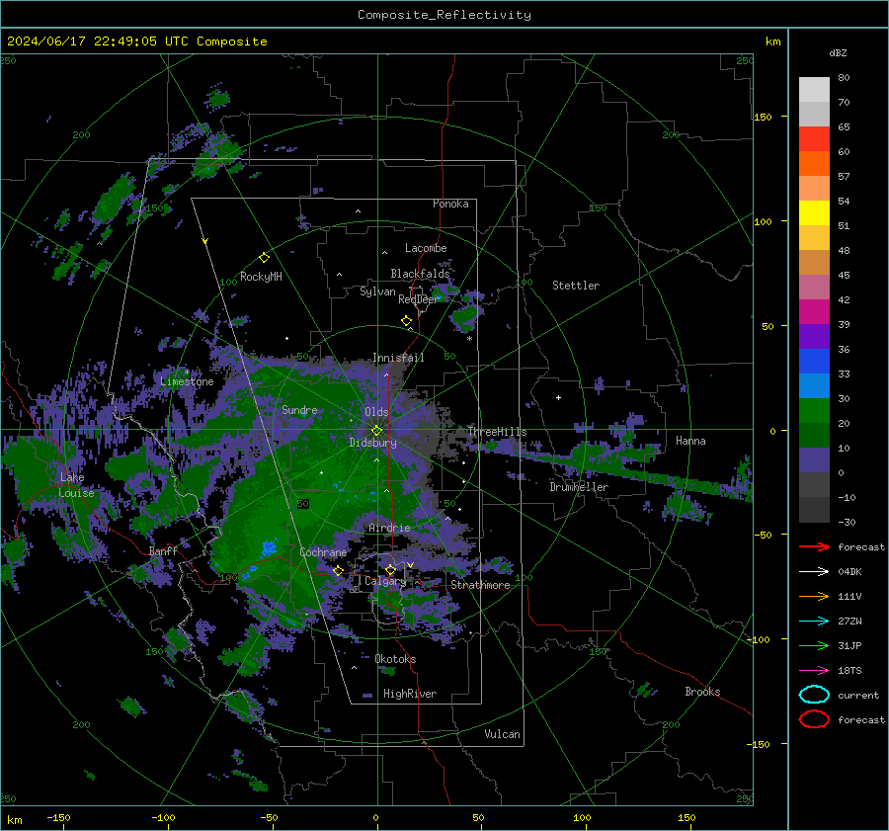Click the Limestone label

[187, 381]
